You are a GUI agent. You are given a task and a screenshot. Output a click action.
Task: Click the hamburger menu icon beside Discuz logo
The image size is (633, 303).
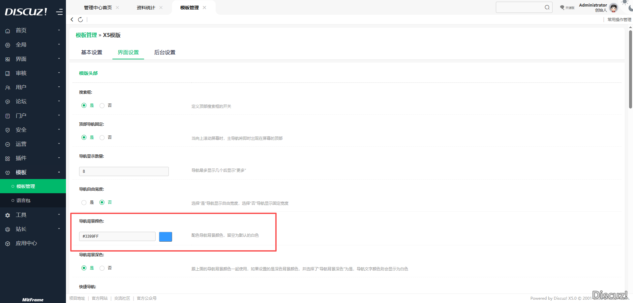click(x=59, y=12)
